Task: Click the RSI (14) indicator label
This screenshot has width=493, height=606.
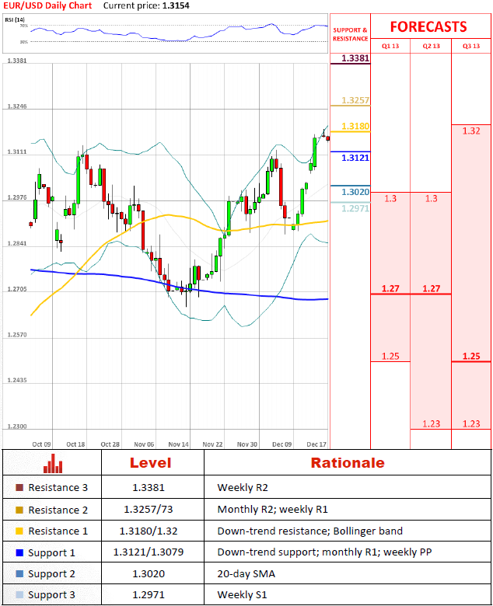Action: [x=15, y=19]
